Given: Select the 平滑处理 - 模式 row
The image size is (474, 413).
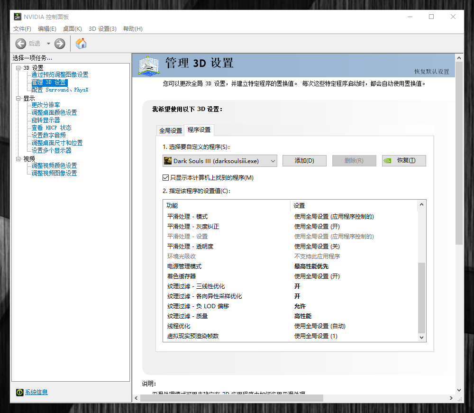Looking at the screenshot, I should 290,217.
